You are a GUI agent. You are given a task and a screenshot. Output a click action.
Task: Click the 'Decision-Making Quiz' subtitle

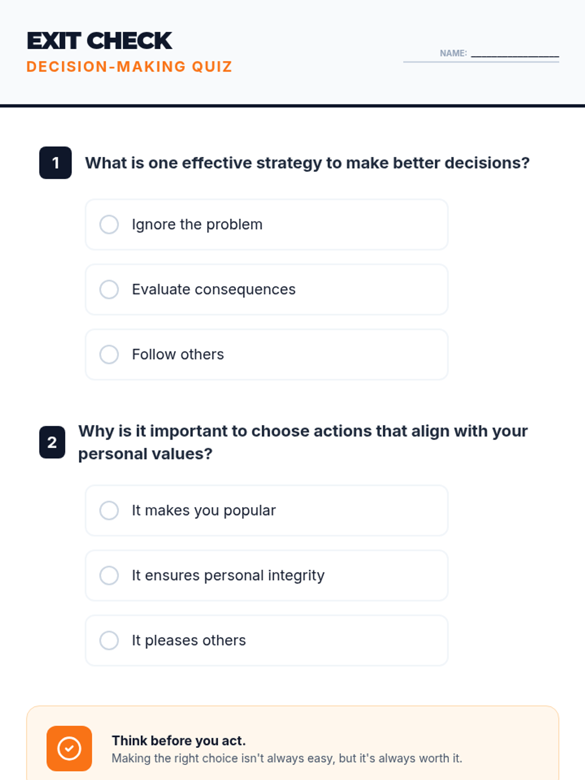point(129,67)
